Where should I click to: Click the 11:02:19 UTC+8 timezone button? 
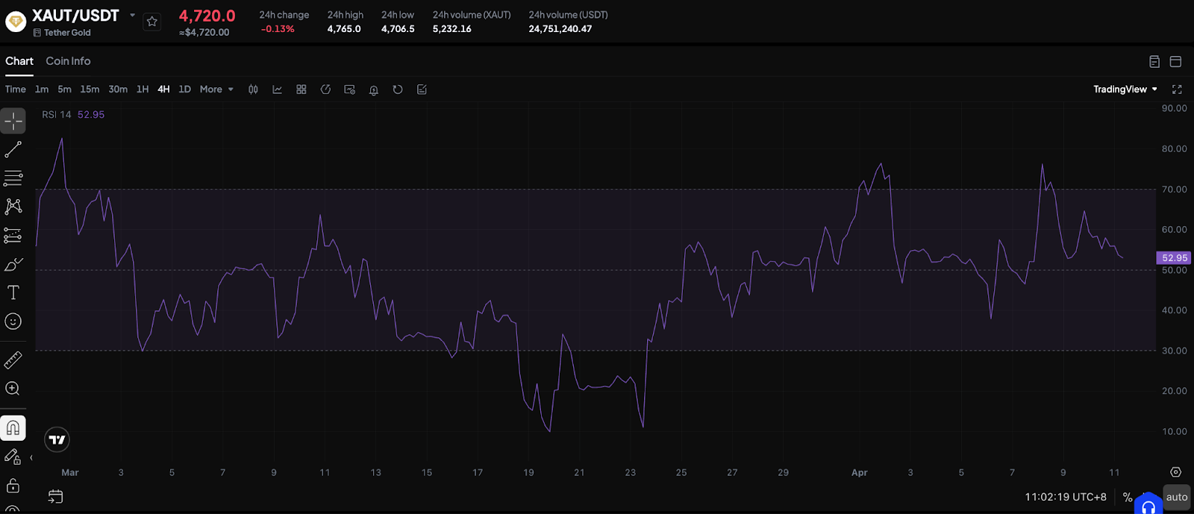(x=1065, y=497)
